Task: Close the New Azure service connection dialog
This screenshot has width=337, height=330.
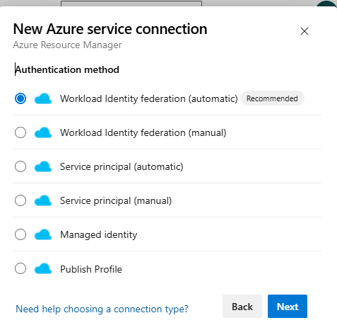Action: click(x=305, y=31)
